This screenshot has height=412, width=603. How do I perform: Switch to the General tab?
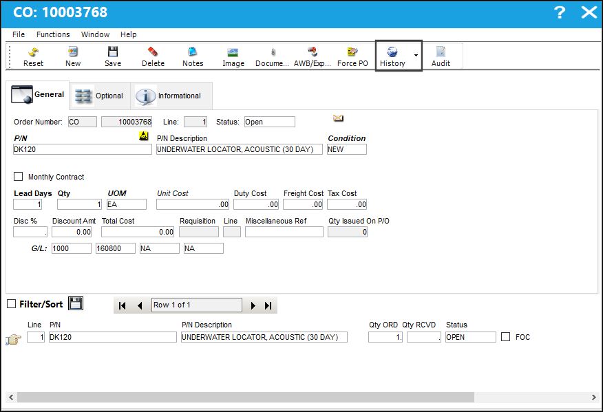point(38,94)
